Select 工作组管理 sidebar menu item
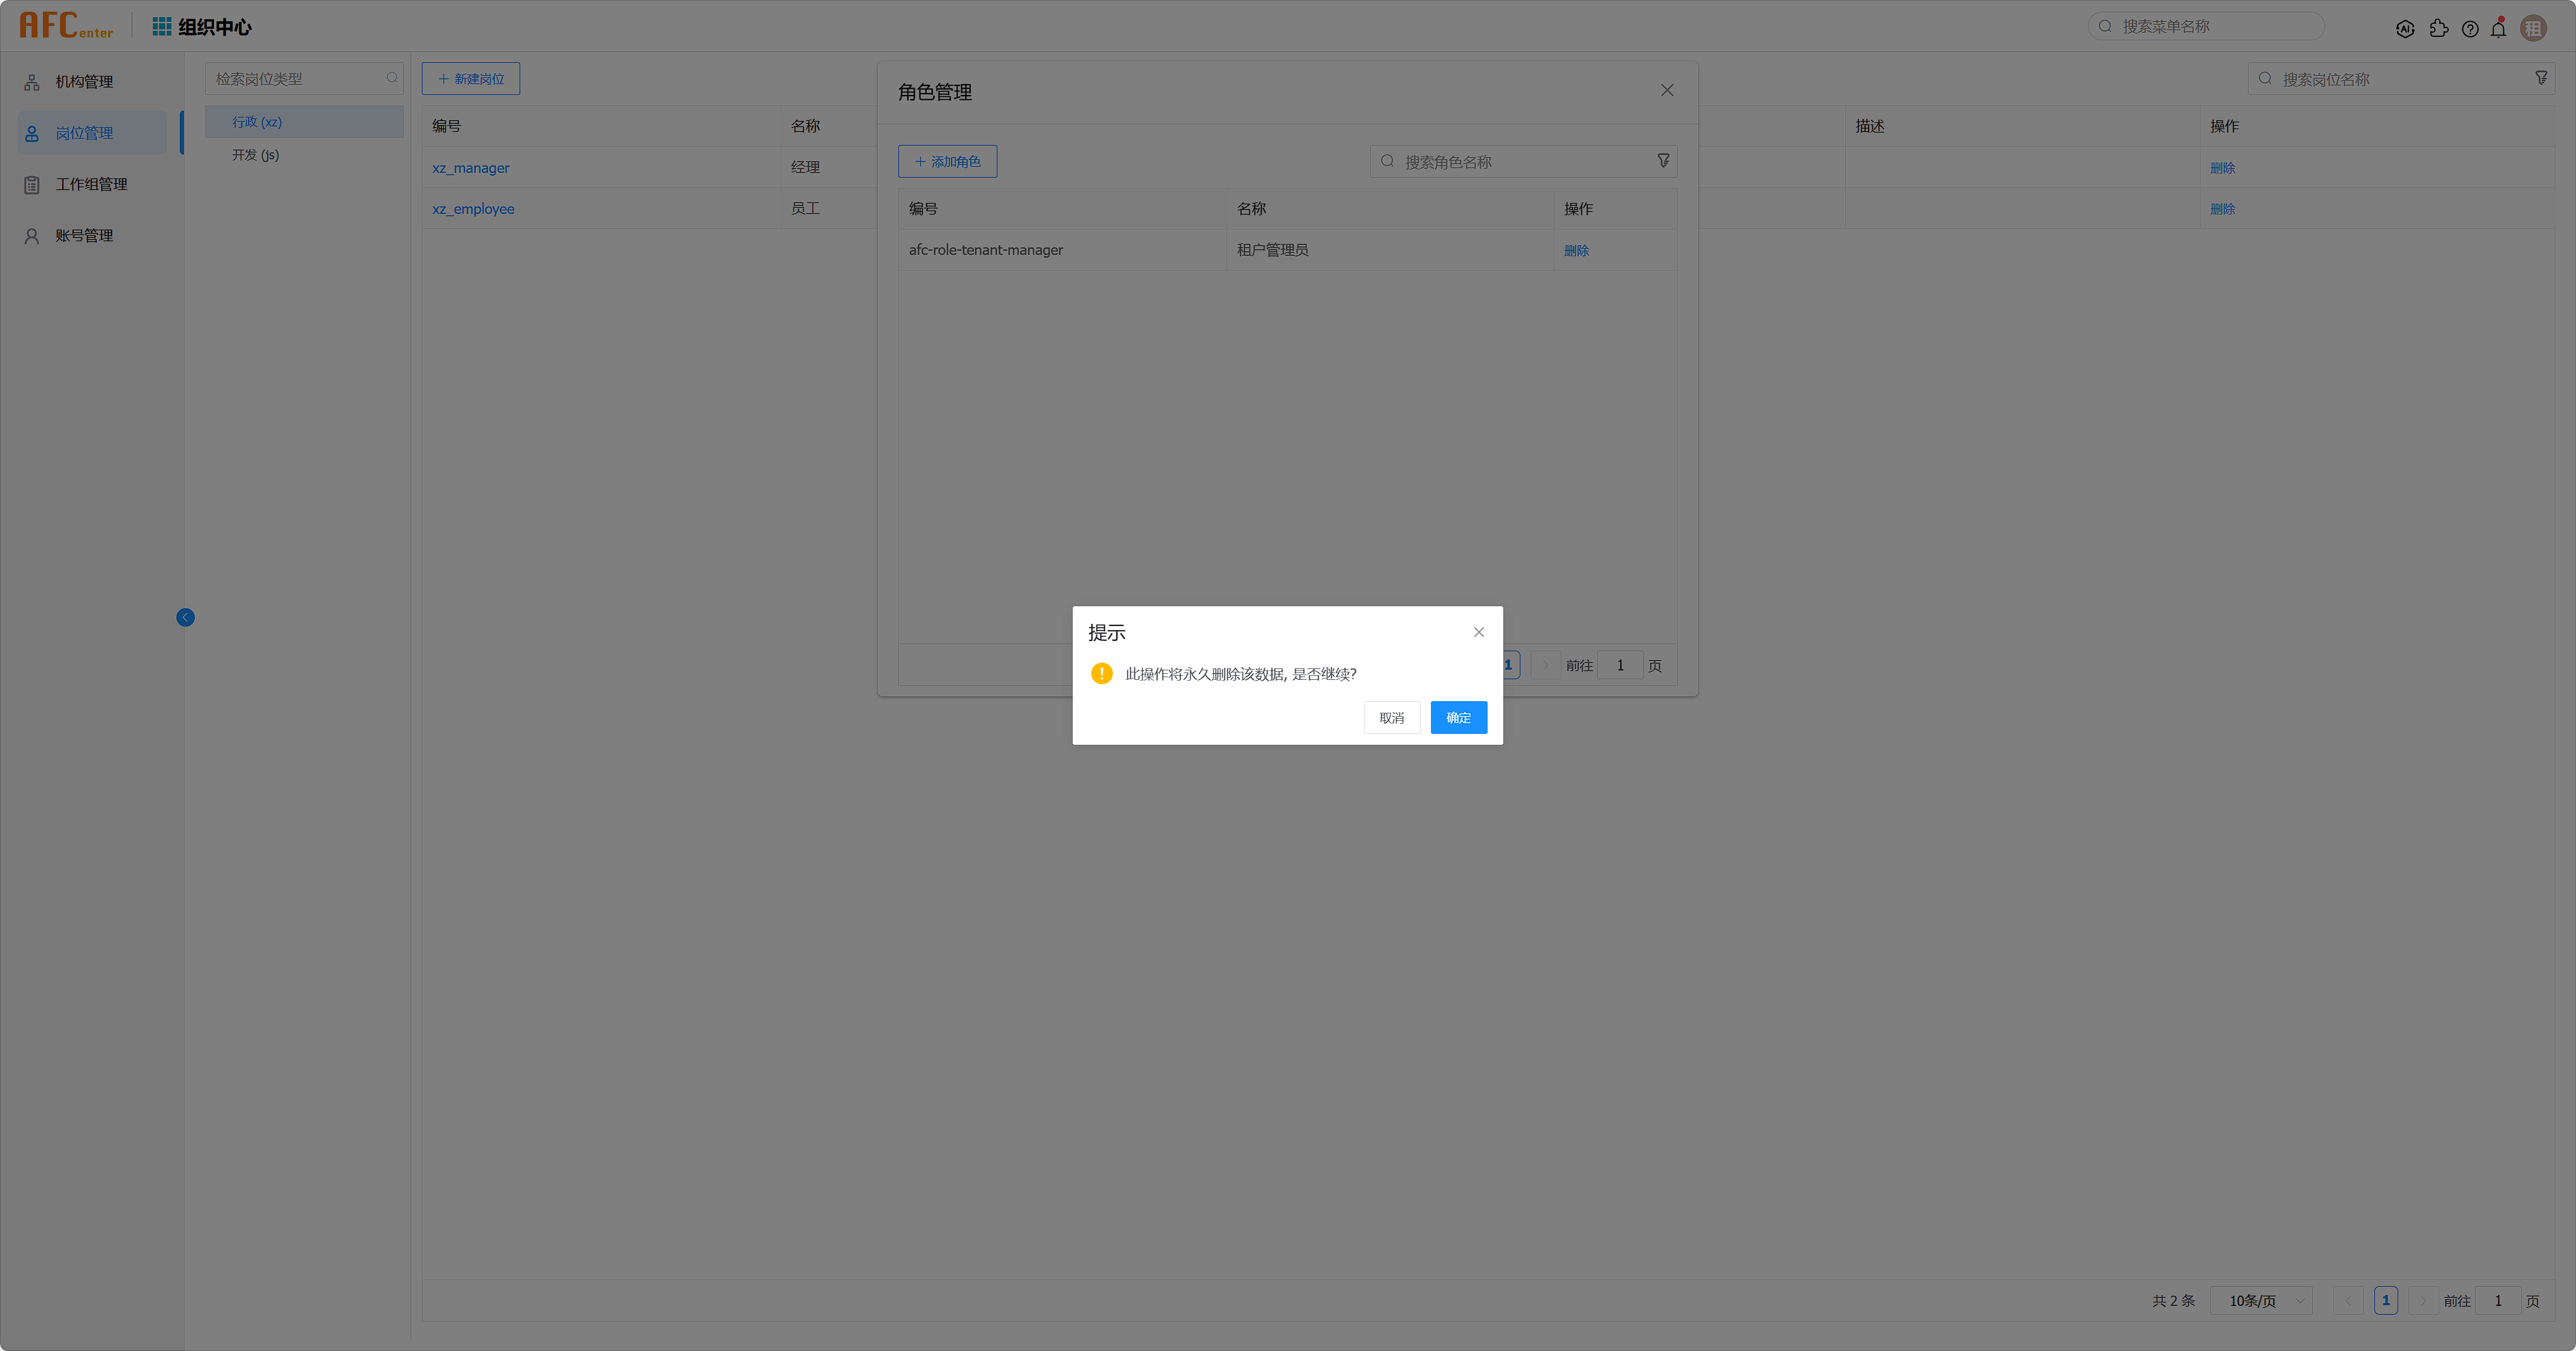 [x=91, y=185]
